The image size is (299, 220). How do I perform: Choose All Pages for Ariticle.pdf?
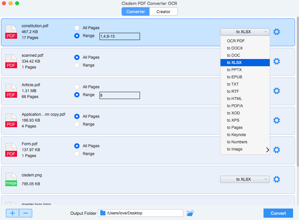click(77, 87)
